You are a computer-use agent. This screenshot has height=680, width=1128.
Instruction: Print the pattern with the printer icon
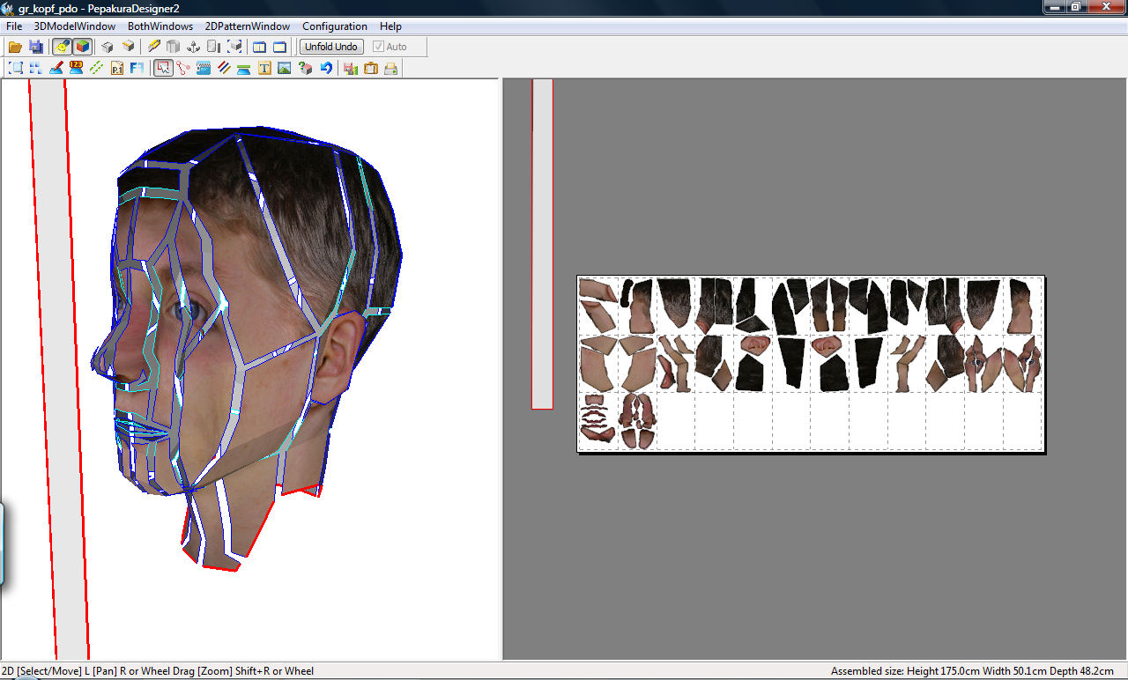pos(391,68)
